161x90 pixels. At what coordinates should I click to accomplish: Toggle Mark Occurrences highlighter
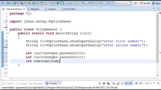62,3
